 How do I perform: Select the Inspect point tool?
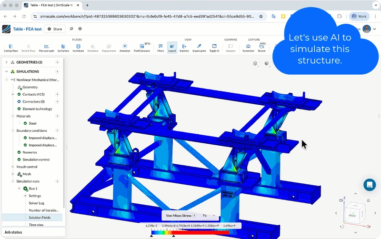click(x=199, y=48)
